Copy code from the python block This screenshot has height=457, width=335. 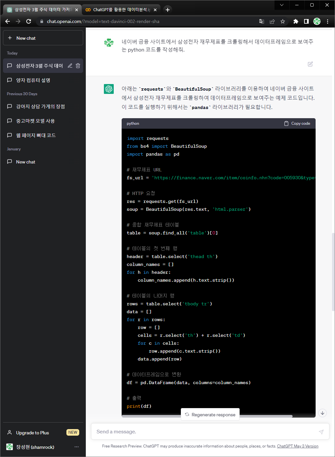point(297,123)
